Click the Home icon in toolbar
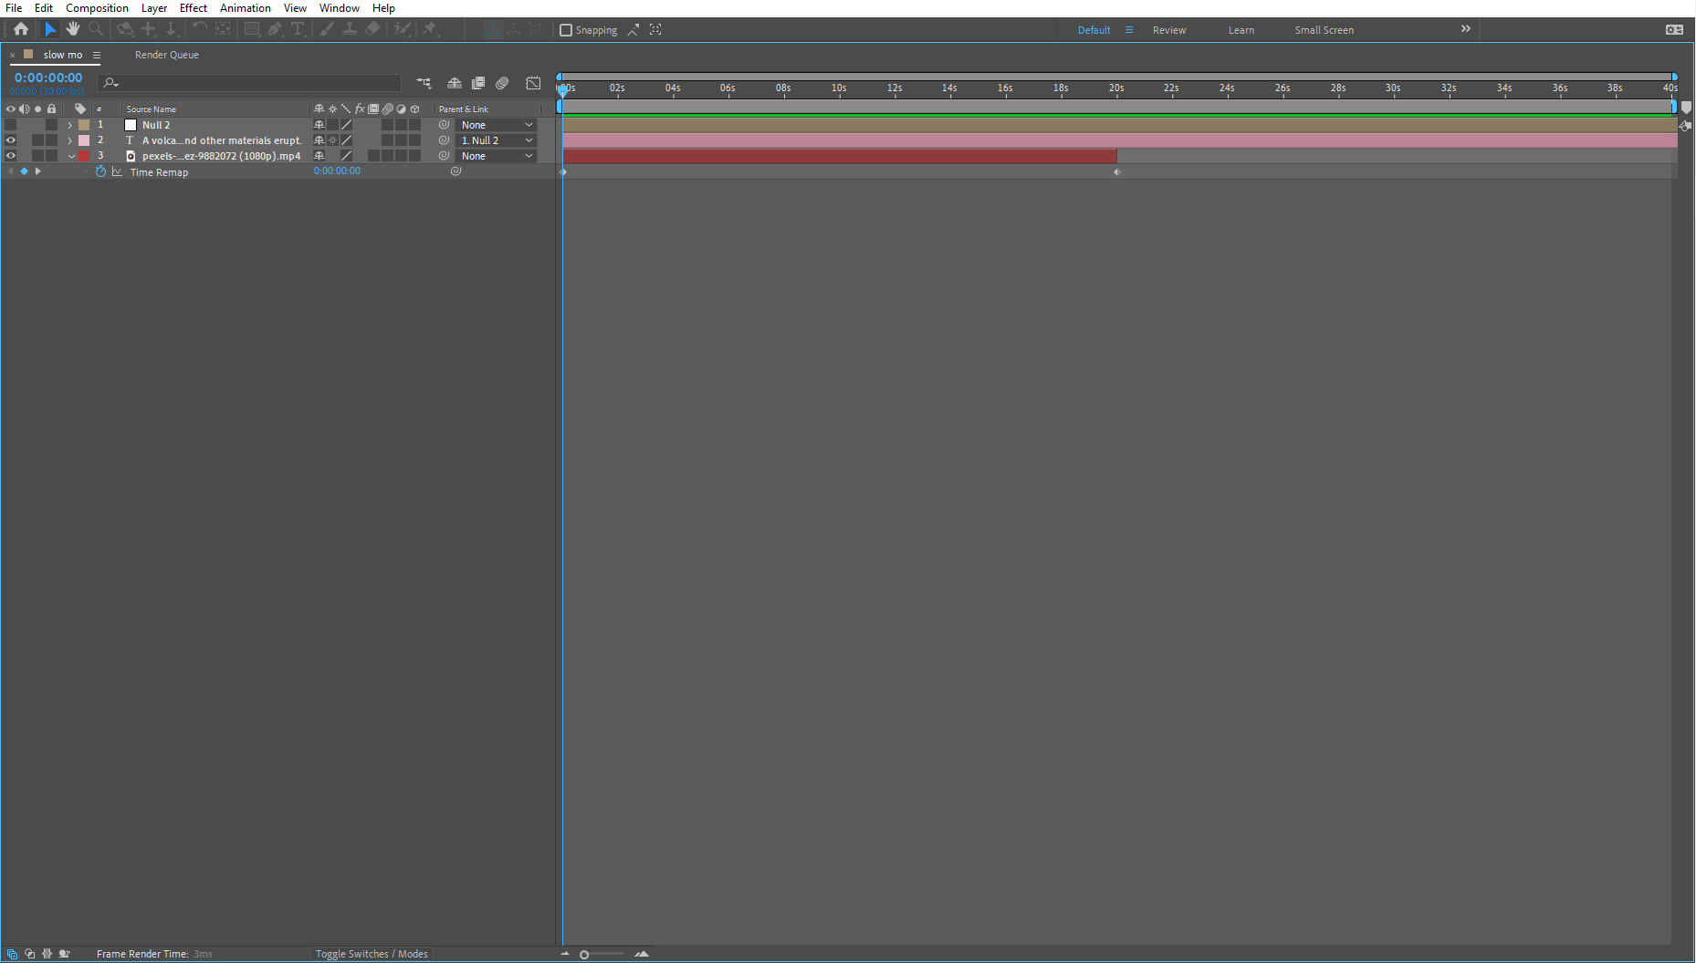The width and height of the screenshot is (1696, 963). point(21,29)
